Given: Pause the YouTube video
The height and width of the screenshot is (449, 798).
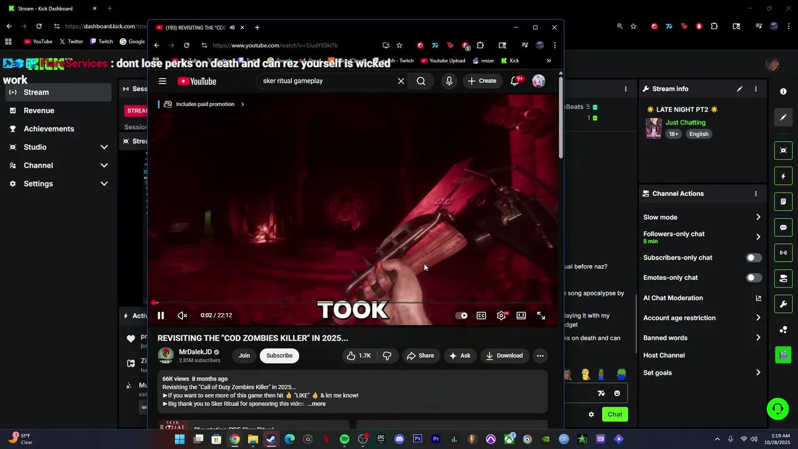Looking at the screenshot, I should [161, 316].
